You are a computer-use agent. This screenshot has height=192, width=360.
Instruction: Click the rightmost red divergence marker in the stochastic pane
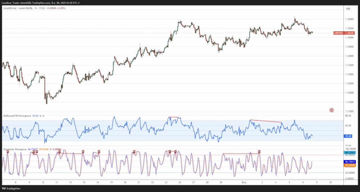[x=259, y=152]
